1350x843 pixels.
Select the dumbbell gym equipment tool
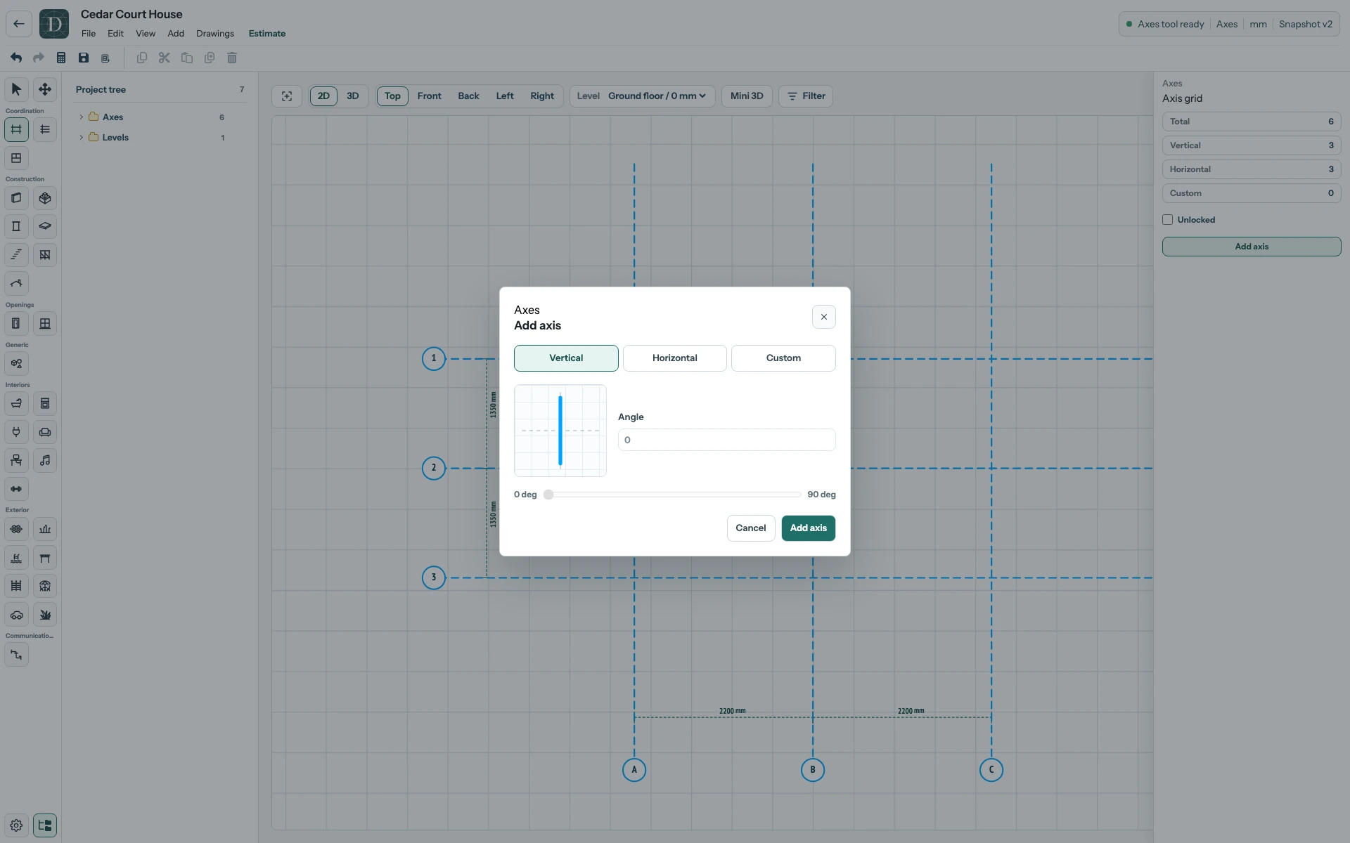[x=16, y=489]
